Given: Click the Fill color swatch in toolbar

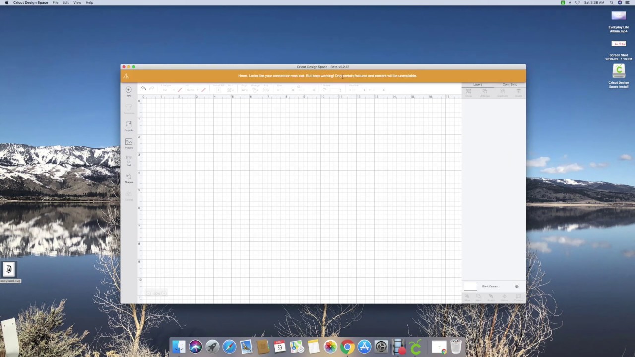Looking at the screenshot, I should (x=203, y=90).
